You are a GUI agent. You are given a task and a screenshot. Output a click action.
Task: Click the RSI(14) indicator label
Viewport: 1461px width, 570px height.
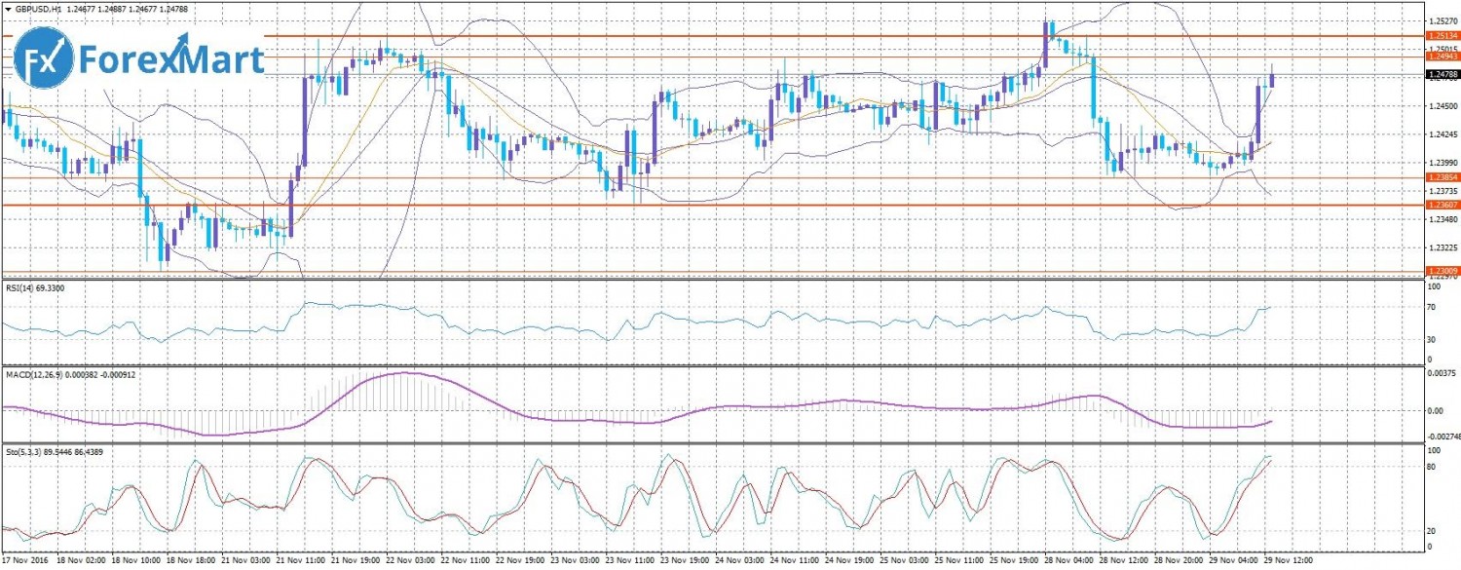pos(21,288)
